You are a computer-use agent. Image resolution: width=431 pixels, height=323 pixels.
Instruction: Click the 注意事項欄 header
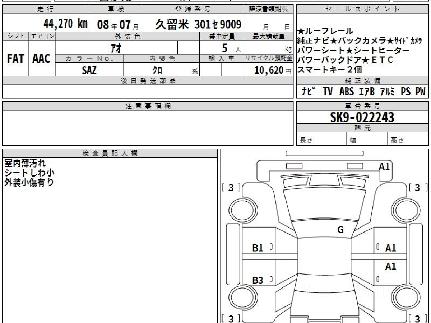tap(148, 106)
